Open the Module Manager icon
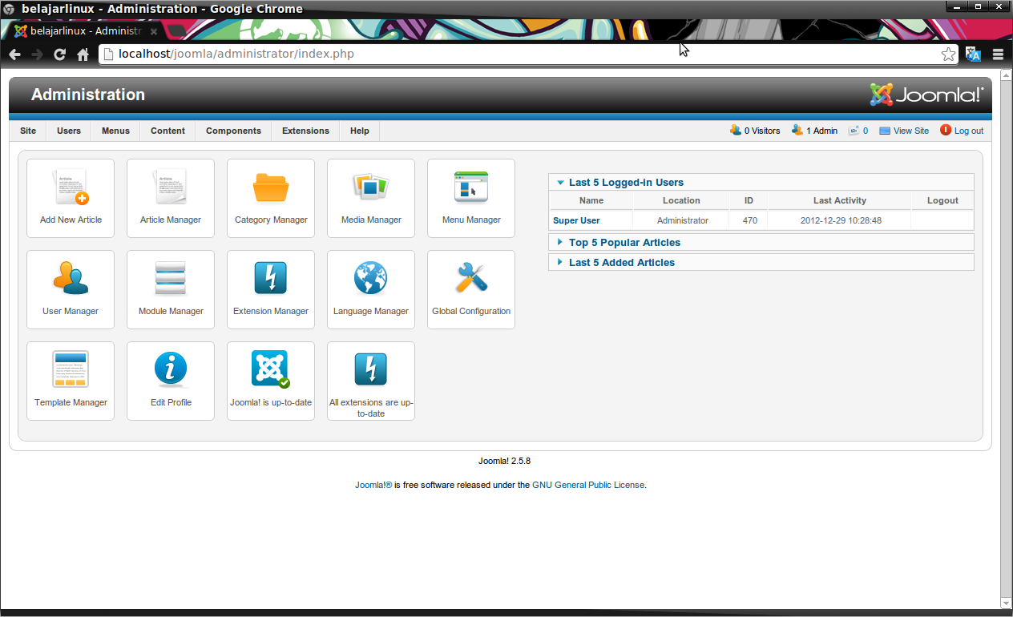This screenshot has height=617, width=1013. click(171, 289)
